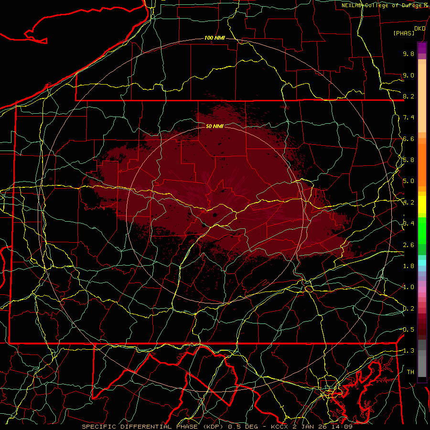Pick the purple top segment of the color scale
Viewport: 430px width, 430px height.
[422, 48]
